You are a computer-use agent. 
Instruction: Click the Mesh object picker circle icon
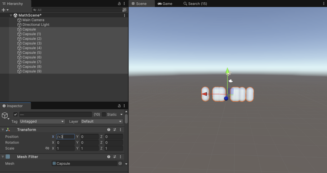point(120,163)
